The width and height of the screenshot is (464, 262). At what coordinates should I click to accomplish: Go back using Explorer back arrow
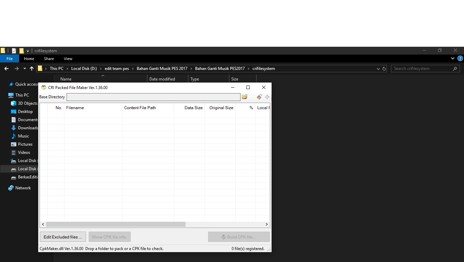6,69
